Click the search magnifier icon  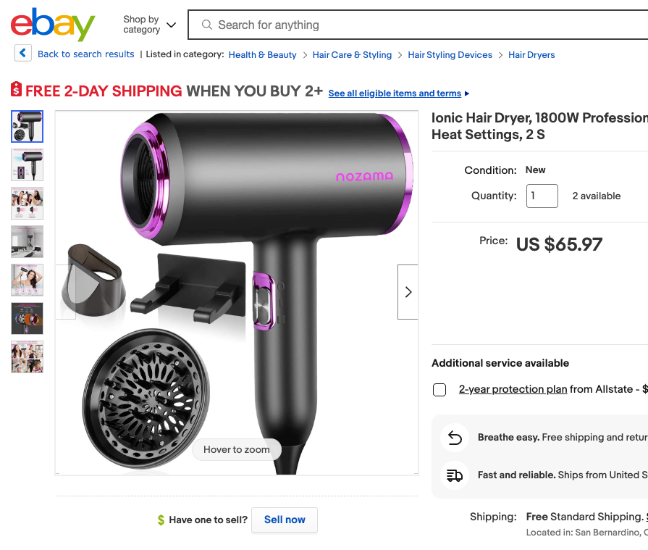(207, 25)
